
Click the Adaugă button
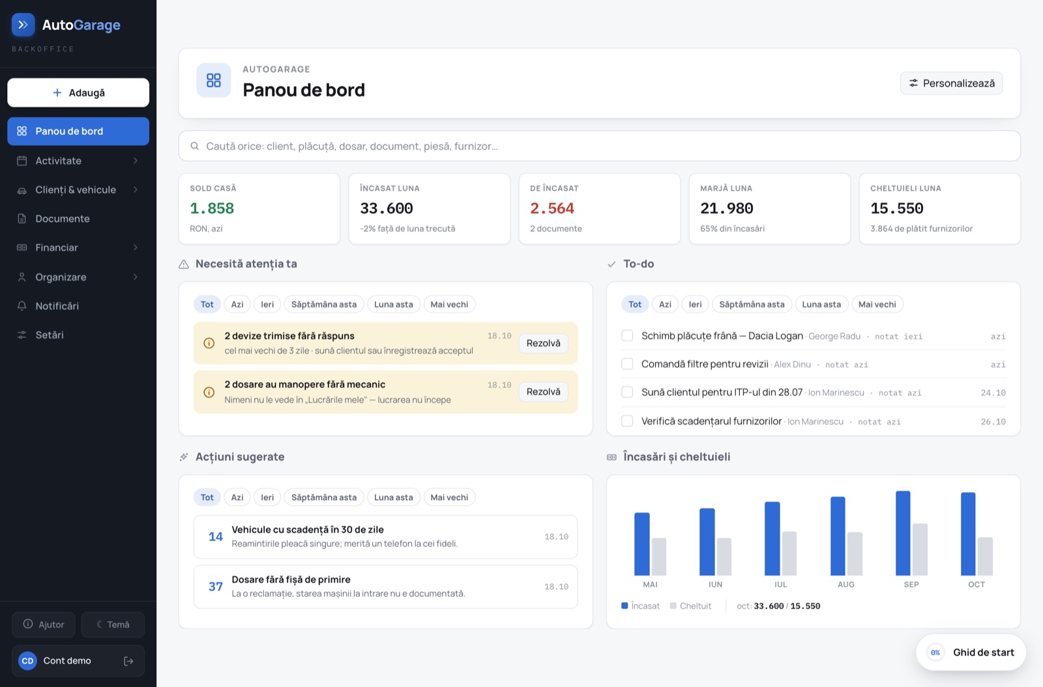click(78, 92)
